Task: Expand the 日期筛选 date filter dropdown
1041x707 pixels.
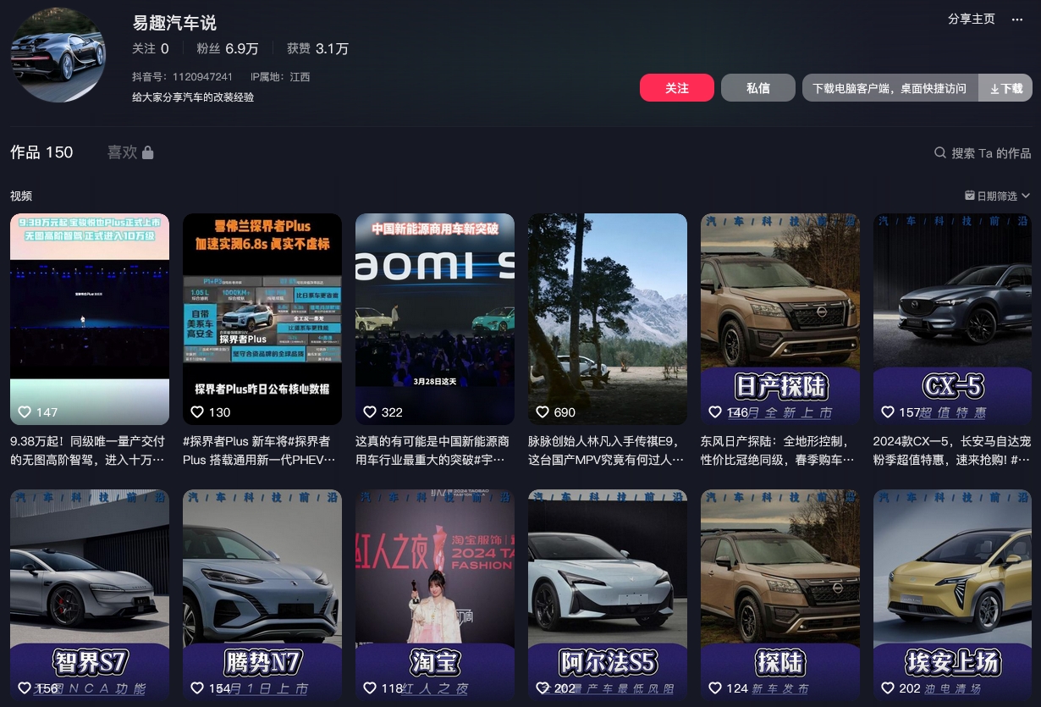Action: [x=998, y=196]
